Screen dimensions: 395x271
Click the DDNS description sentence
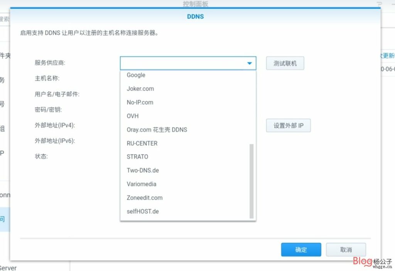pyautogui.click(x=89, y=33)
